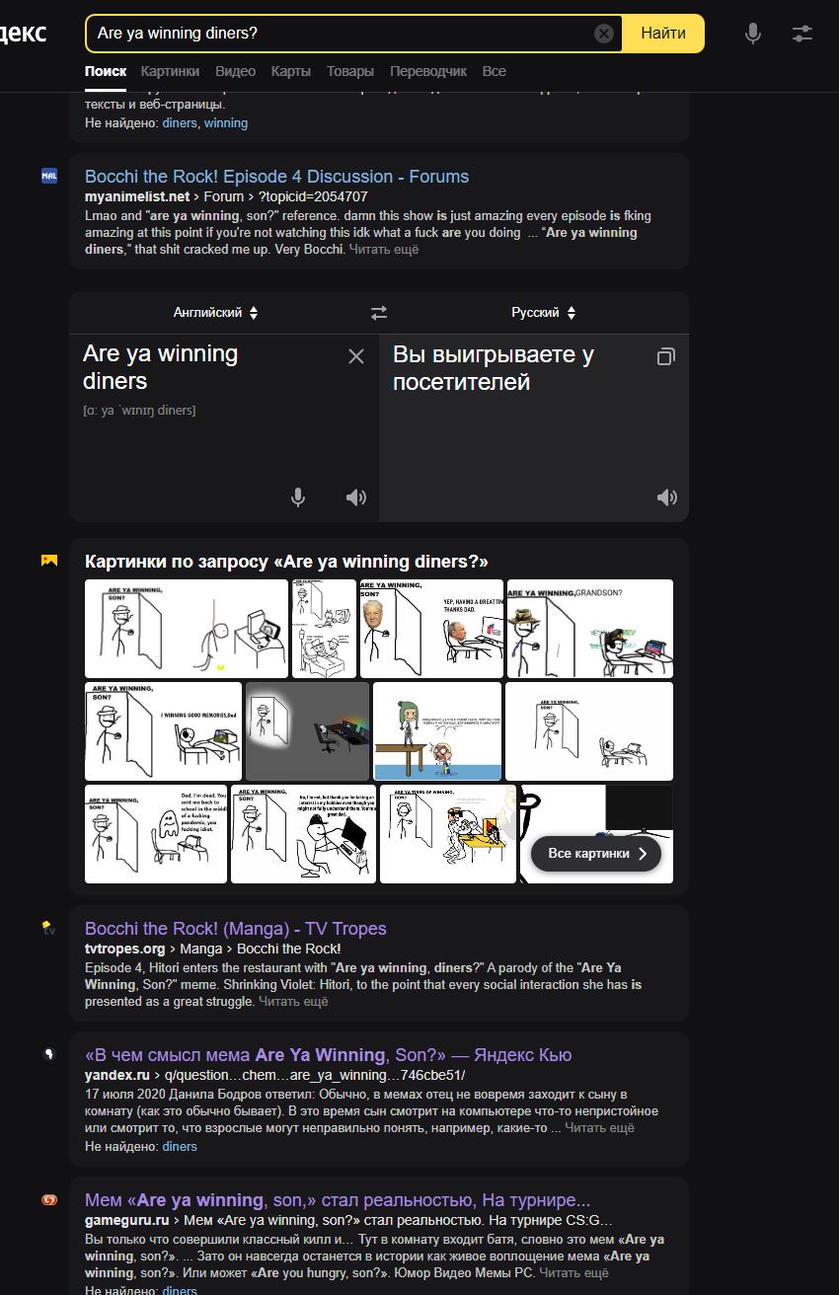Listen to the Russian translation audio
The height and width of the screenshot is (1295, 839).
tap(667, 497)
